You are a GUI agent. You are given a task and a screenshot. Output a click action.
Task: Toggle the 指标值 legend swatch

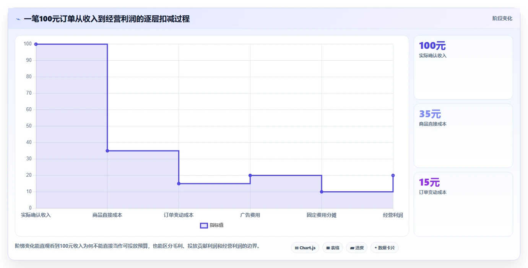click(204, 226)
